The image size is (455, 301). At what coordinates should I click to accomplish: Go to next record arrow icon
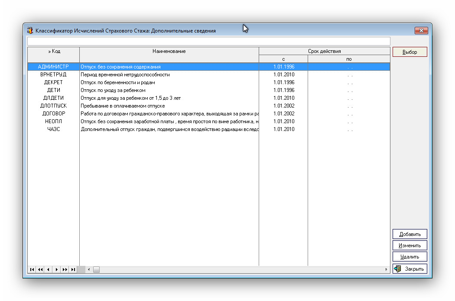[56, 270]
